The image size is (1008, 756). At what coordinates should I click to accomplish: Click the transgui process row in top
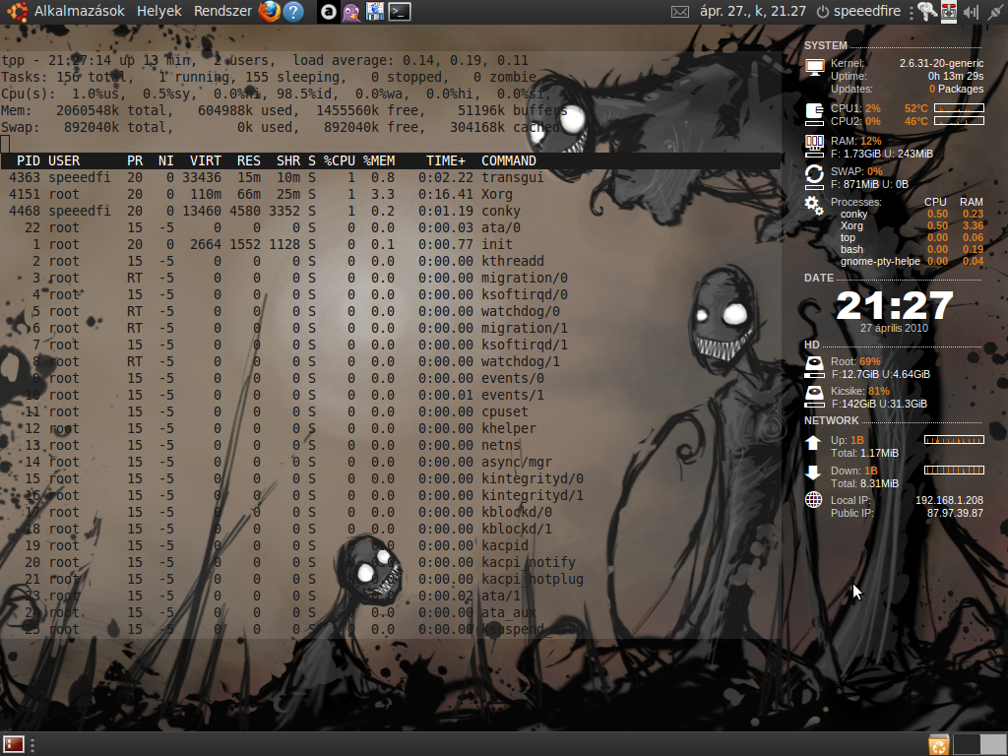tap(390, 177)
